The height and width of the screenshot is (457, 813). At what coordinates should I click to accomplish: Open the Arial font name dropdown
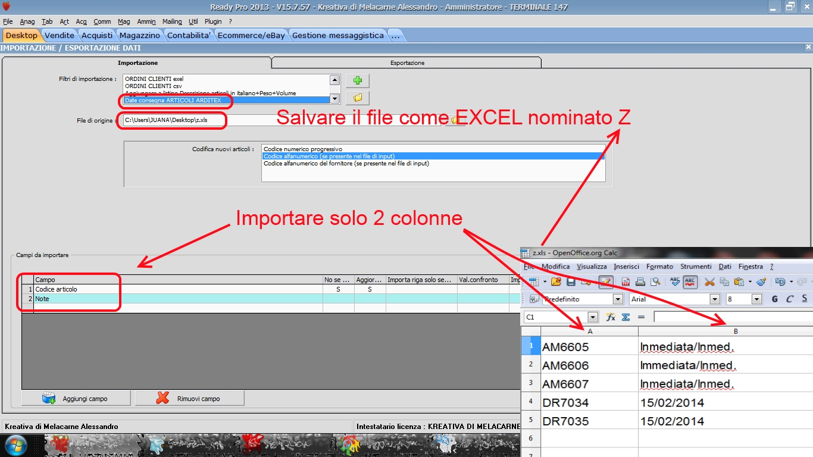tap(715, 299)
